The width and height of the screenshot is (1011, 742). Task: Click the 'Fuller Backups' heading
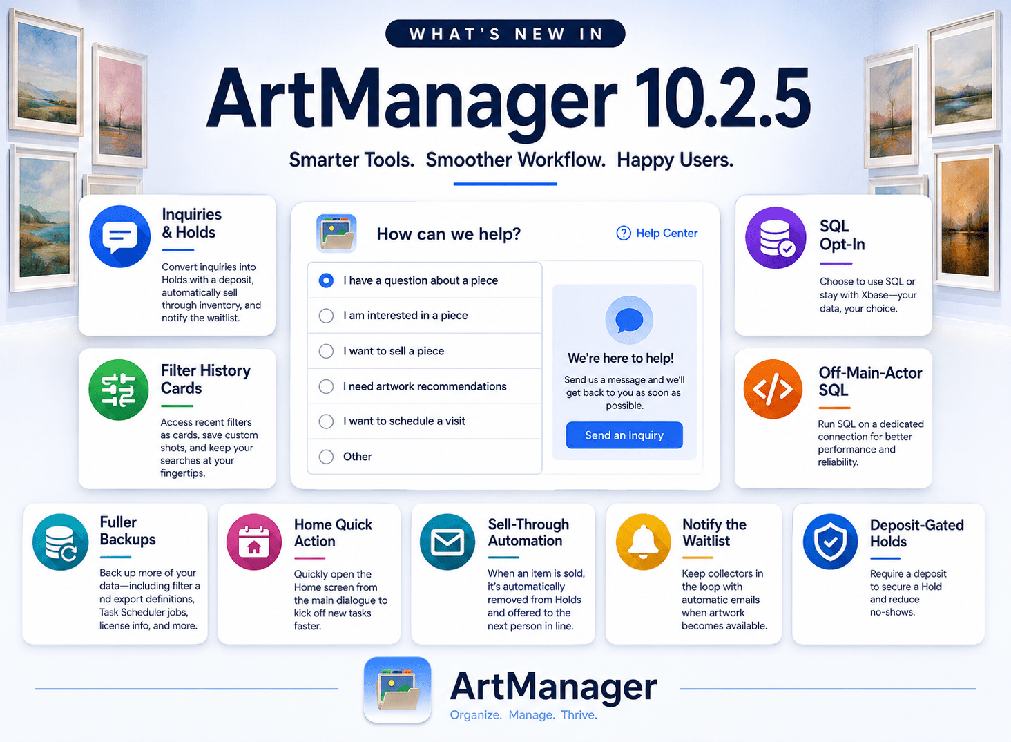[128, 531]
